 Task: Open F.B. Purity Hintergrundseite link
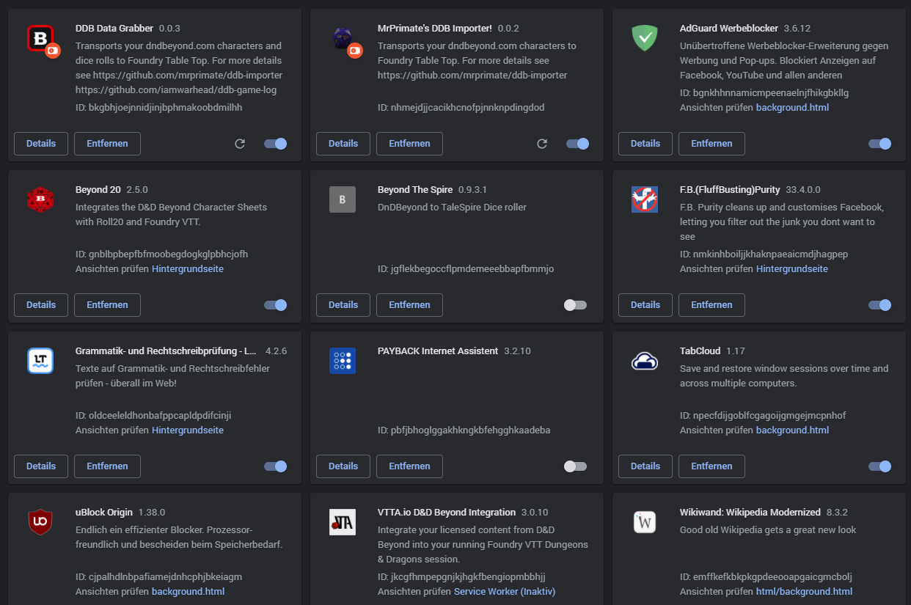tap(792, 269)
